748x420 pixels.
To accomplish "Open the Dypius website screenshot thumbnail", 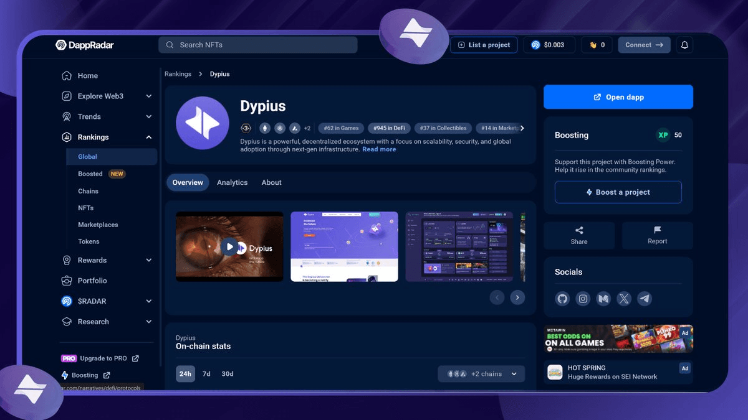I will pos(344,247).
